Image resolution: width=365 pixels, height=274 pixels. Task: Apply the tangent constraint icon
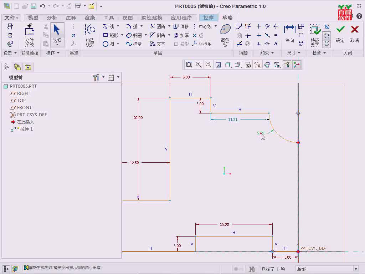click(267, 26)
